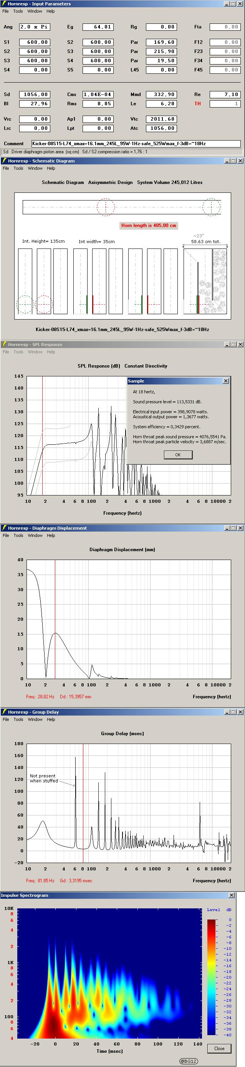Open File menu in Input Parameters window
Screen dimensions: 245x1067
point(5,11)
